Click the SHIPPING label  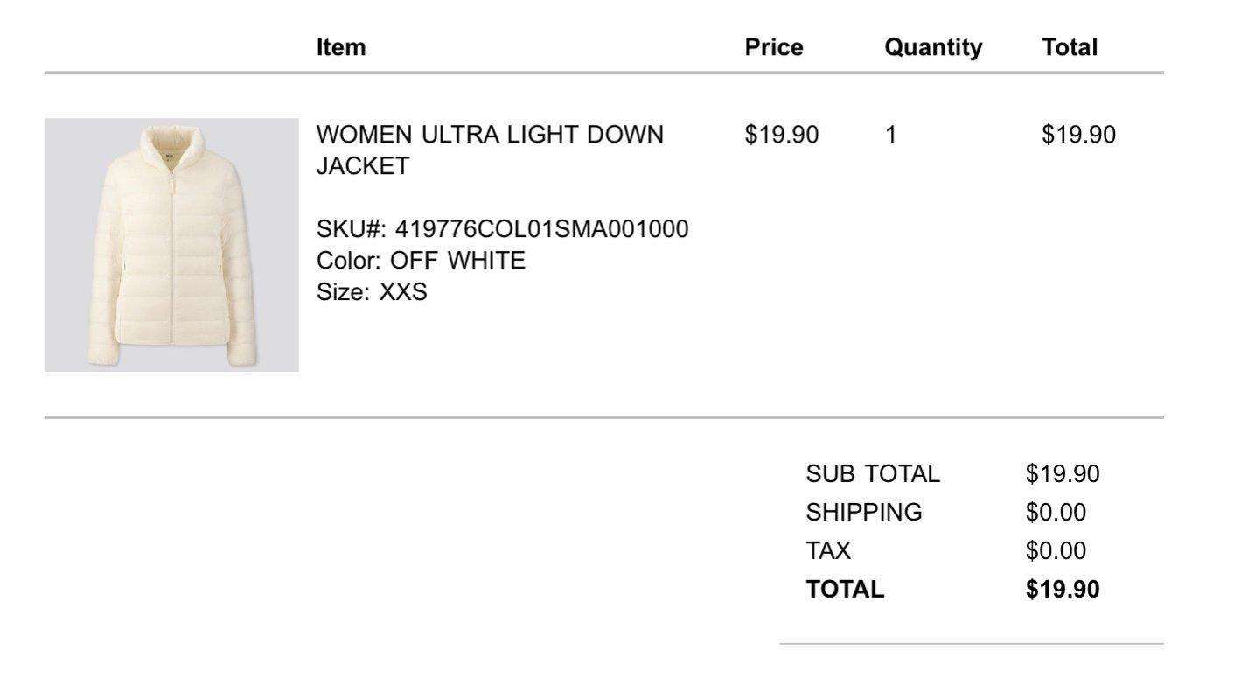point(864,513)
